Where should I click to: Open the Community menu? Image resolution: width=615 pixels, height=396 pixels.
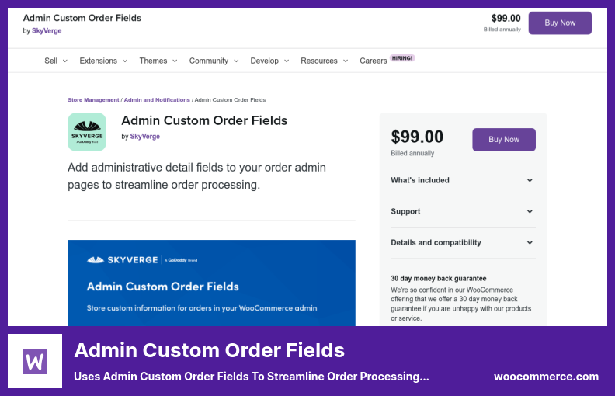[x=214, y=61]
